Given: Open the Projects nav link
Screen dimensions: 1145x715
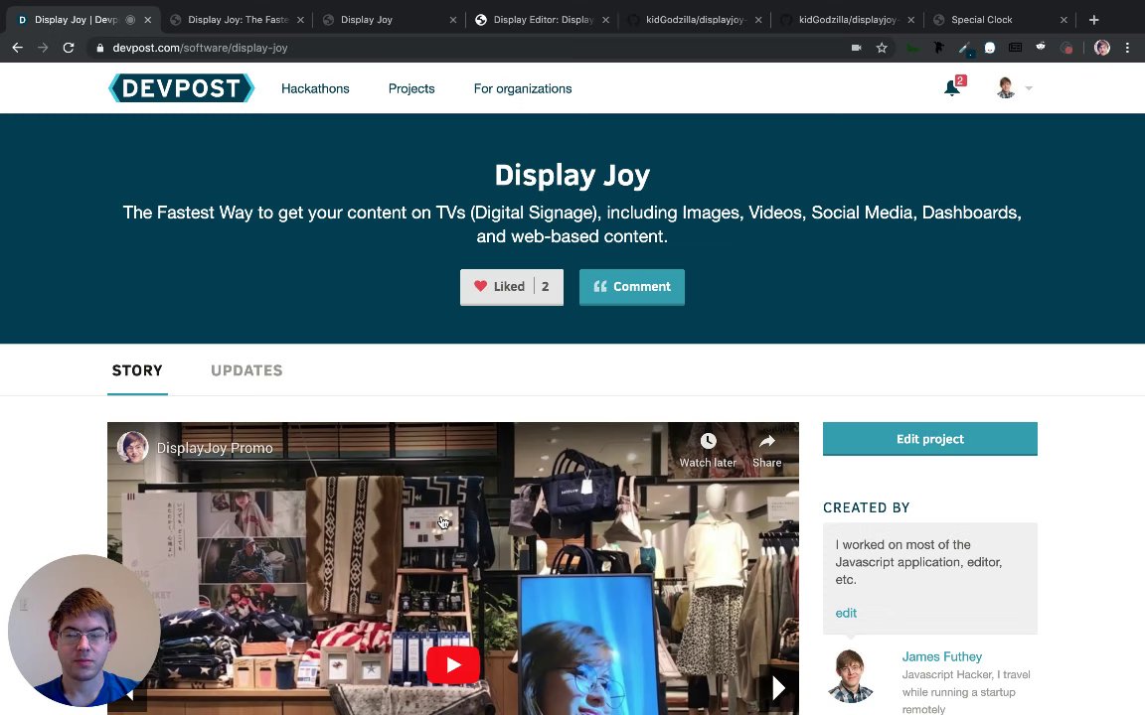Looking at the screenshot, I should click(411, 88).
